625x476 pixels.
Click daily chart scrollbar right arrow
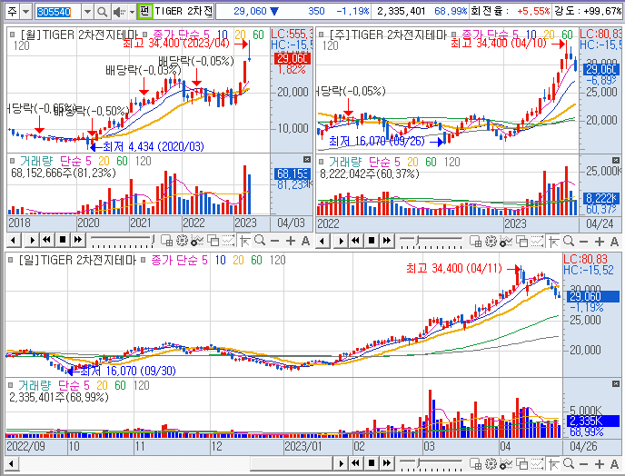[341, 463]
